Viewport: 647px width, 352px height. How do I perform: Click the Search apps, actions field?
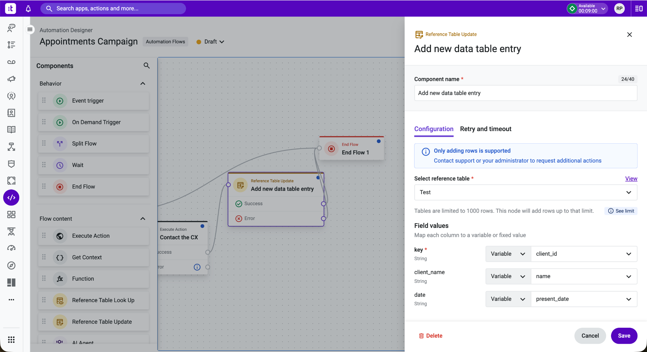[x=113, y=9]
